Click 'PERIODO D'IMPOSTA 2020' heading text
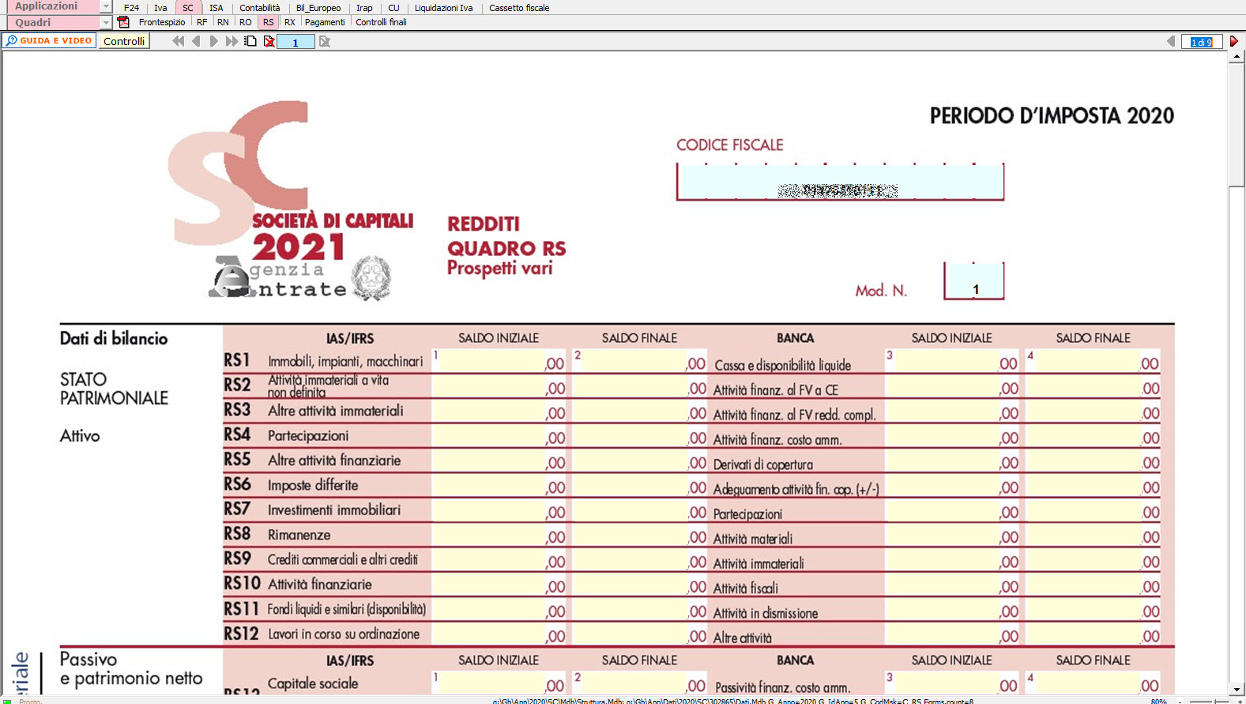The height and width of the screenshot is (704, 1246). click(1052, 116)
